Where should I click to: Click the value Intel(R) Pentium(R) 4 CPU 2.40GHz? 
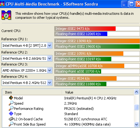coord(90,98)
